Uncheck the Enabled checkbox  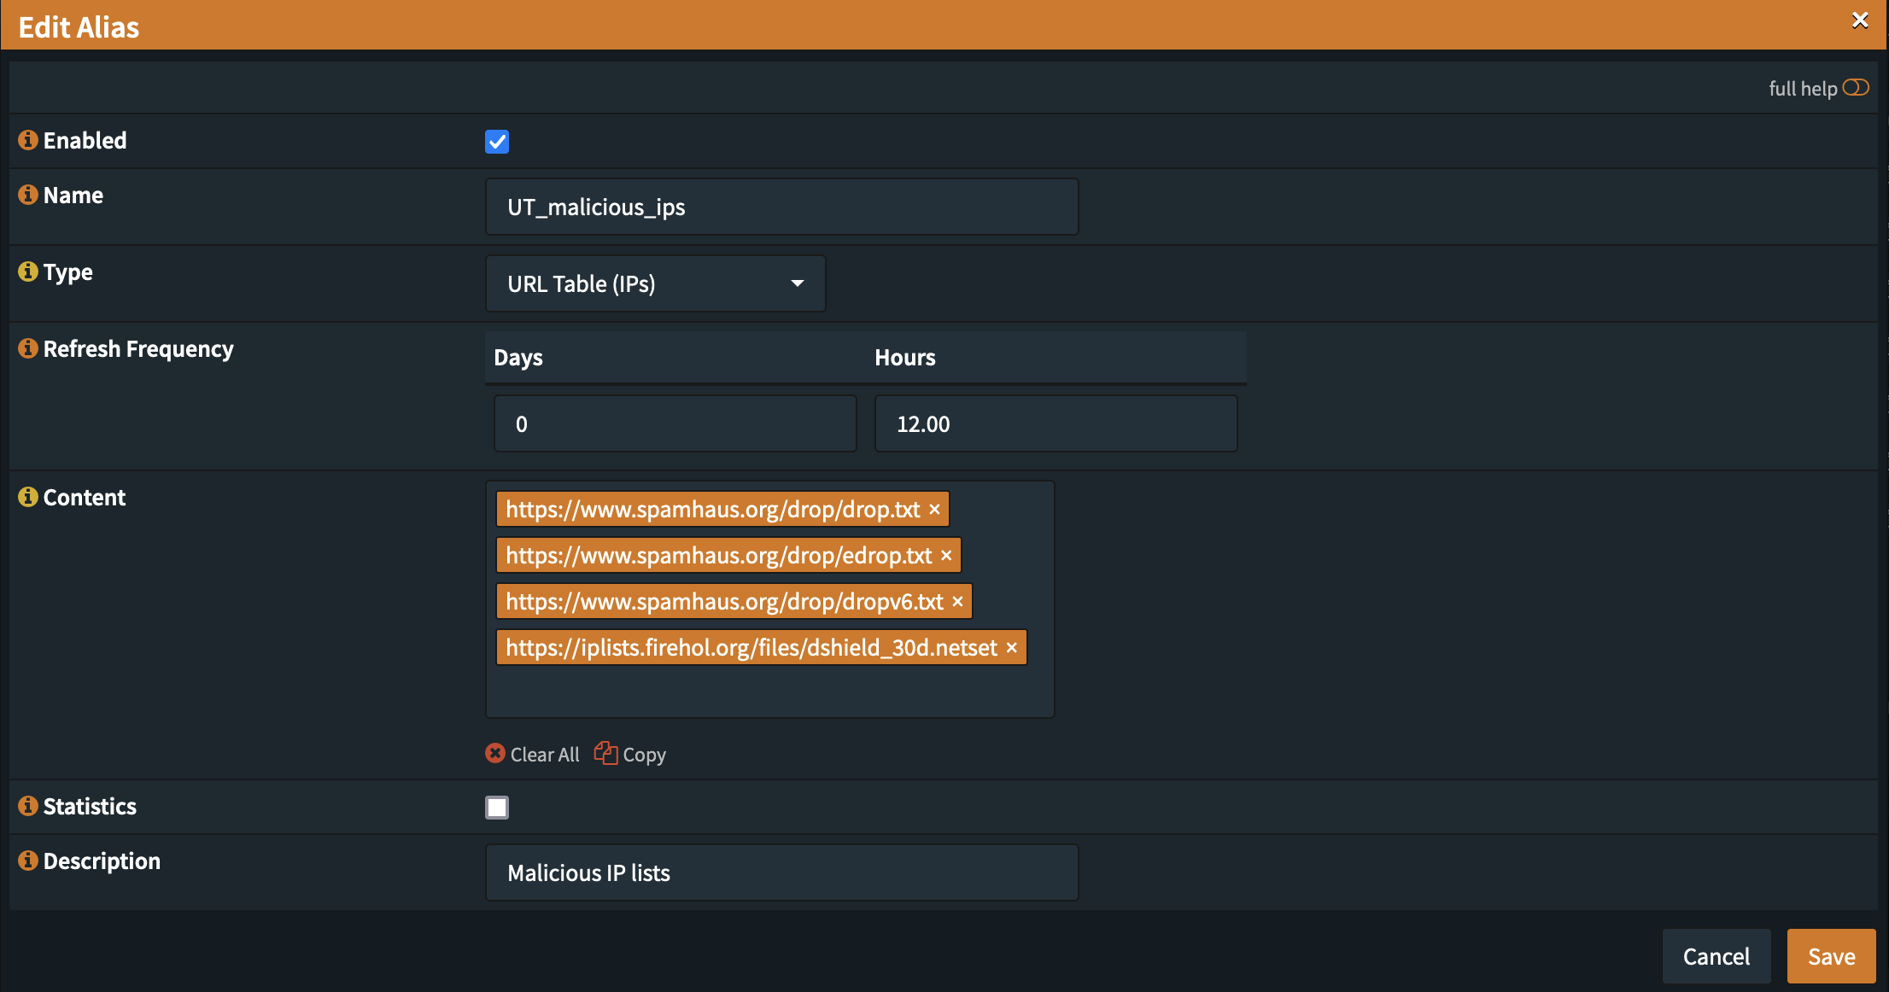point(497,142)
